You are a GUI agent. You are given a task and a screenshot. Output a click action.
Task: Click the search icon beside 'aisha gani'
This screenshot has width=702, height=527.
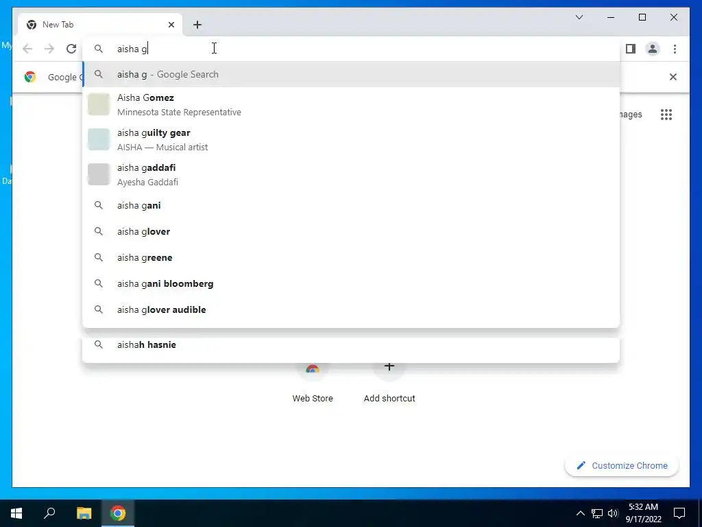point(99,205)
